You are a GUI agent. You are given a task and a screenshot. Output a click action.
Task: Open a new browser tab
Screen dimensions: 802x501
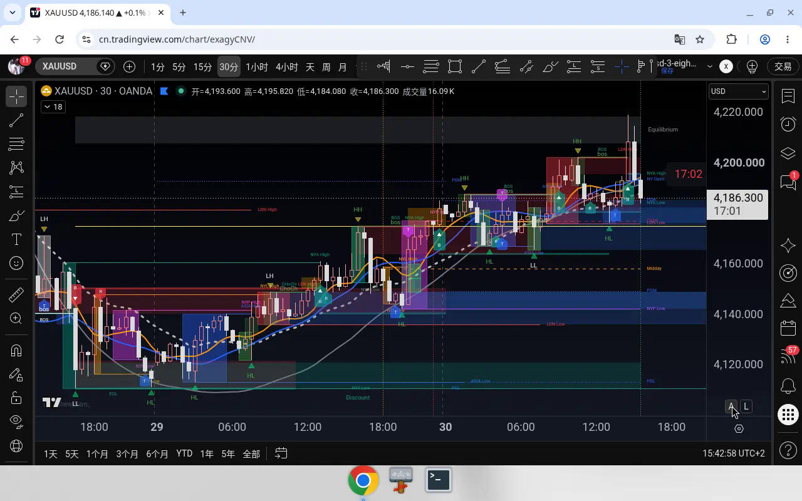click(183, 13)
